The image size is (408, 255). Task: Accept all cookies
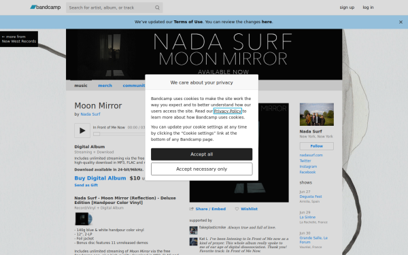pos(201,154)
